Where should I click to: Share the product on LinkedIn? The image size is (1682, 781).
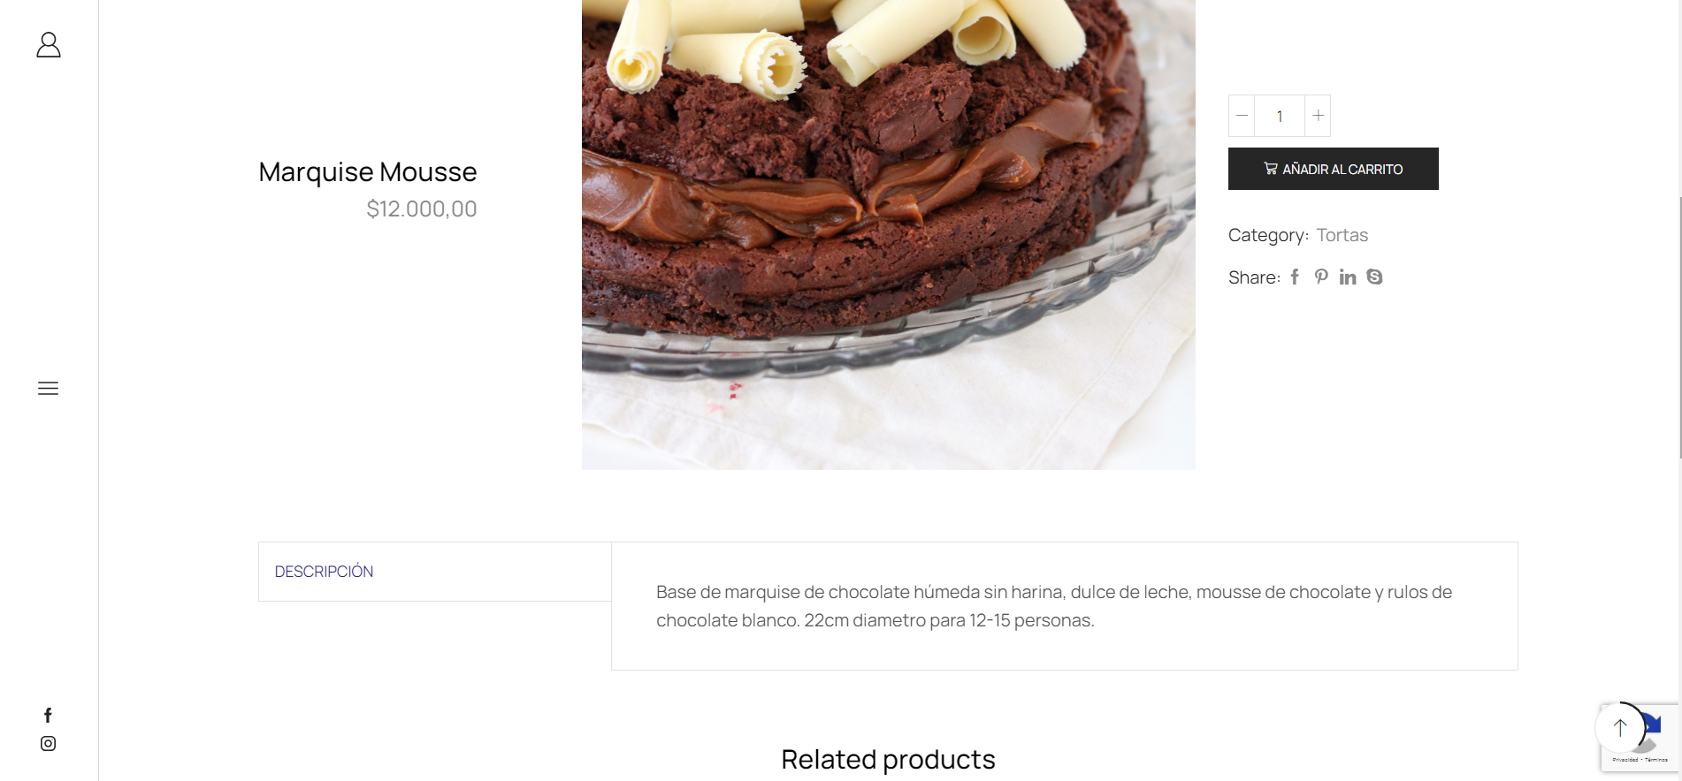(x=1348, y=277)
